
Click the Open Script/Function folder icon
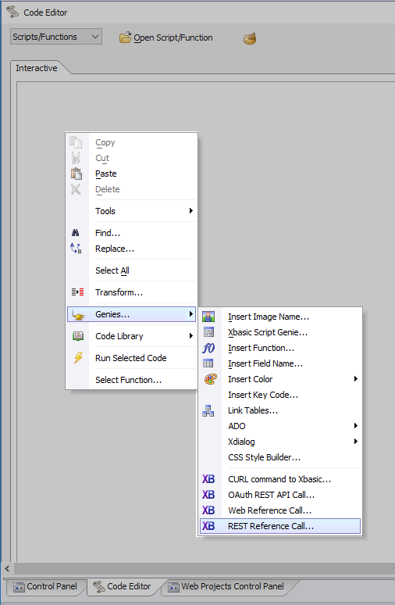tap(125, 38)
